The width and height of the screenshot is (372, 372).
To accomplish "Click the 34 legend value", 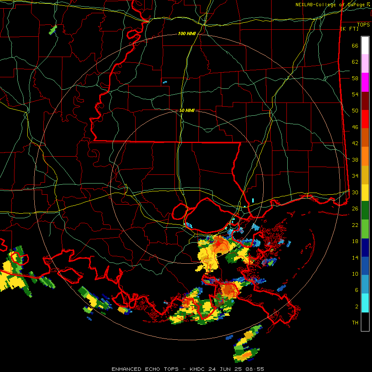I will click(355, 176).
